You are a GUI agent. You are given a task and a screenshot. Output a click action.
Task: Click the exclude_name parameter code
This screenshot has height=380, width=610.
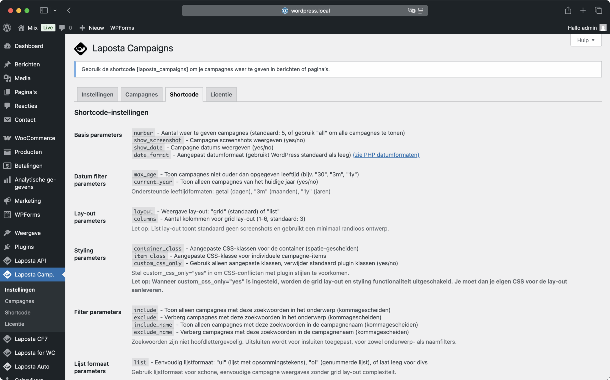pos(153,332)
